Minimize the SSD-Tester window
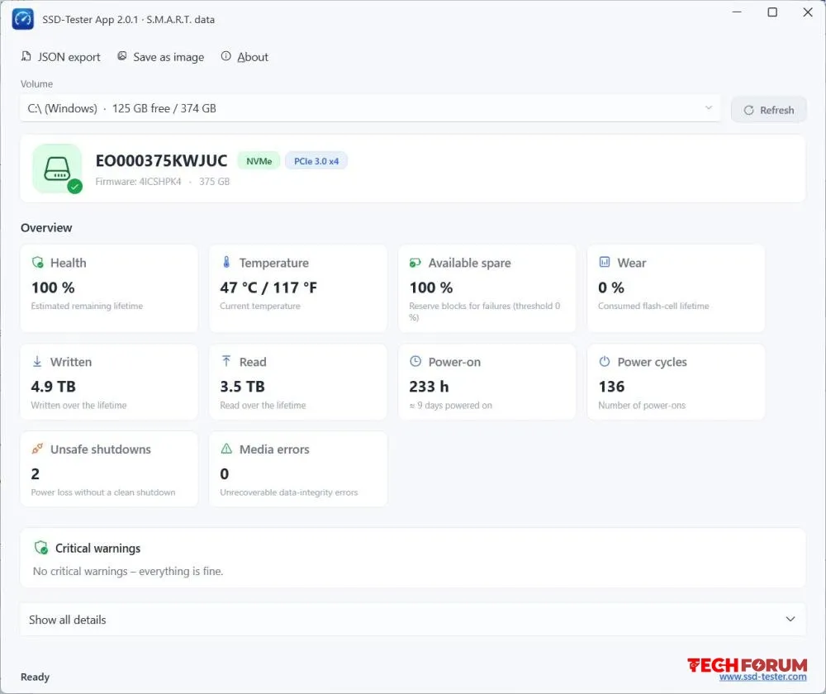Image resolution: width=826 pixels, height=694 pixels. [737, 12]
